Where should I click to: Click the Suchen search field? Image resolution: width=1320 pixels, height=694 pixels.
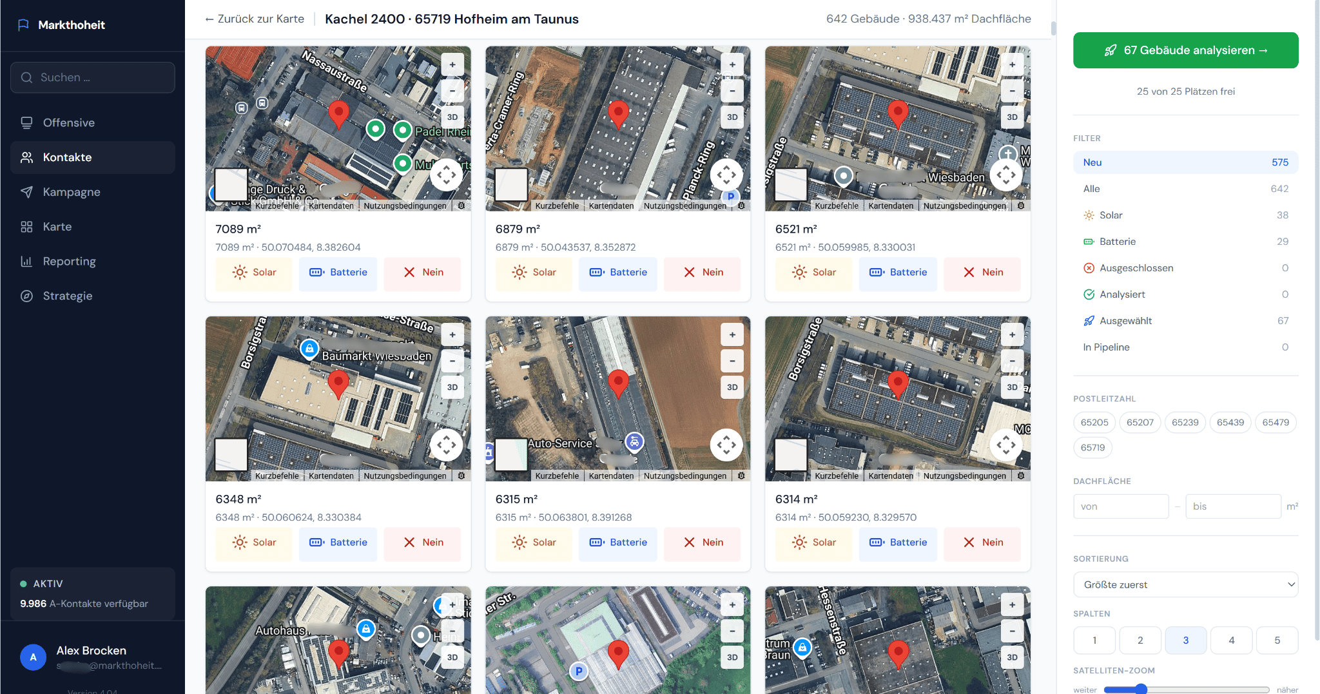[93, 77]
